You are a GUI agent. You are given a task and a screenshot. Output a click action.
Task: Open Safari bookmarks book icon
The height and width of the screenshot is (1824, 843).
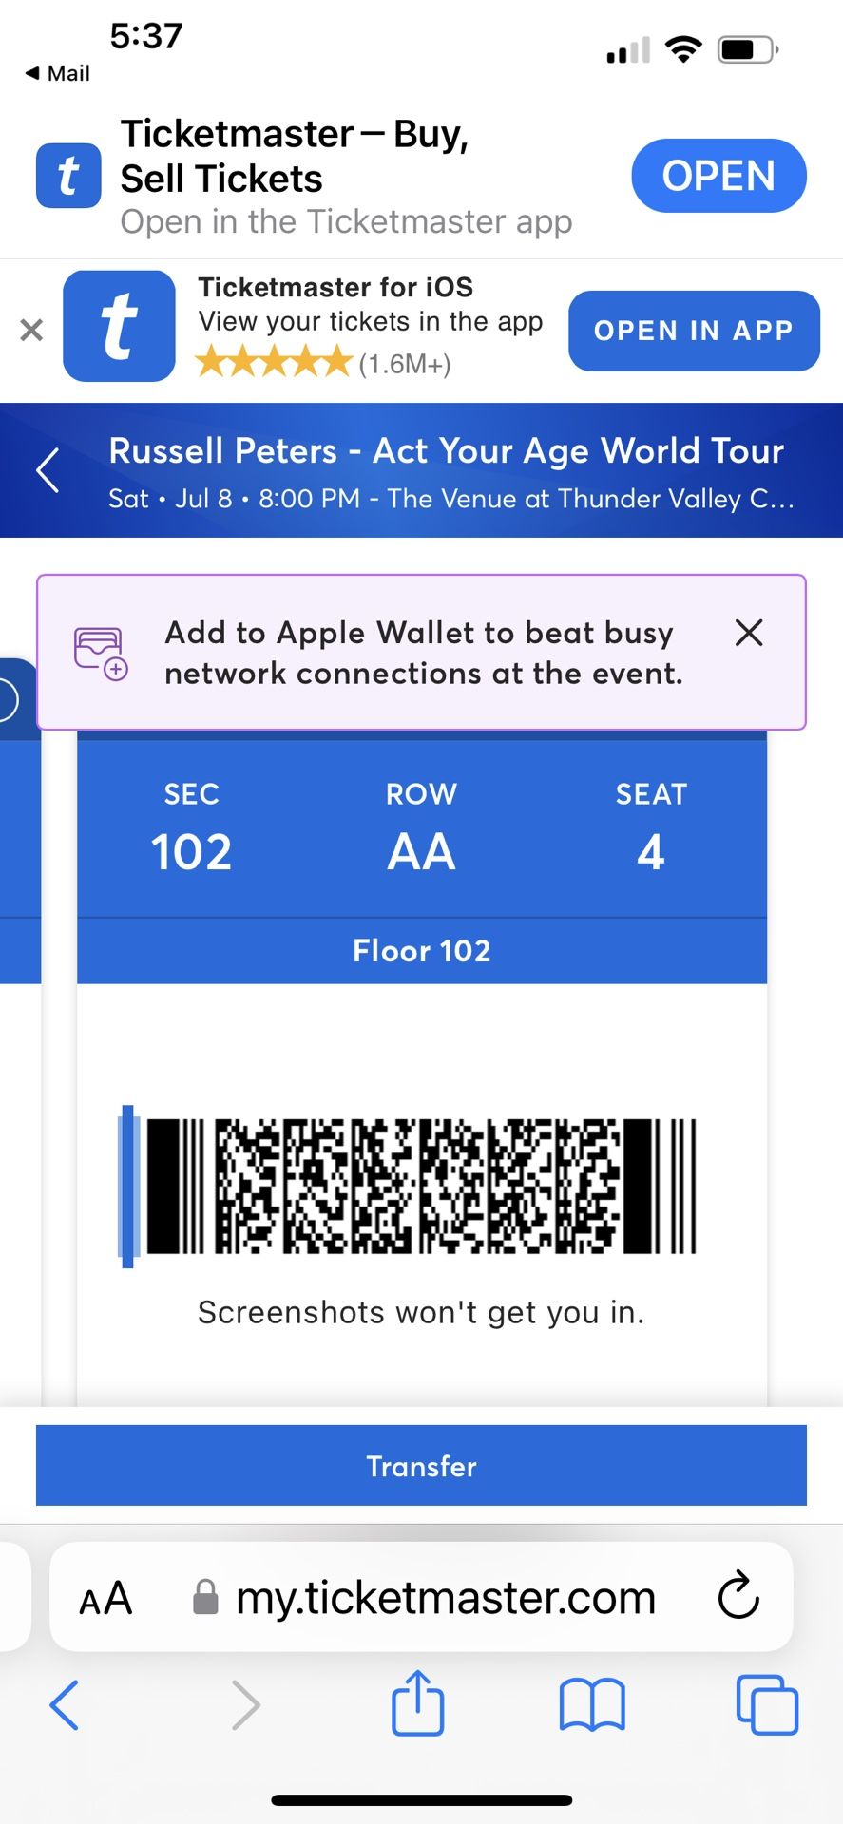pyautogui.click(x=592, y=1705)
